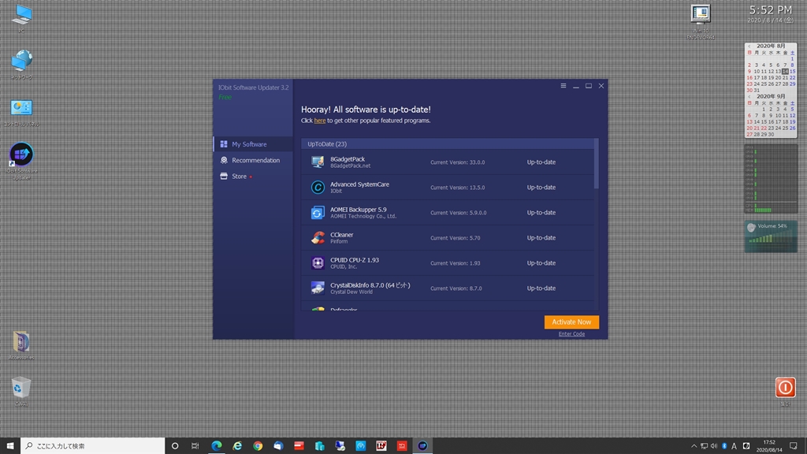Switch to the My Software tab
This screenshot has width=807, height=454.
coord(253,144)
